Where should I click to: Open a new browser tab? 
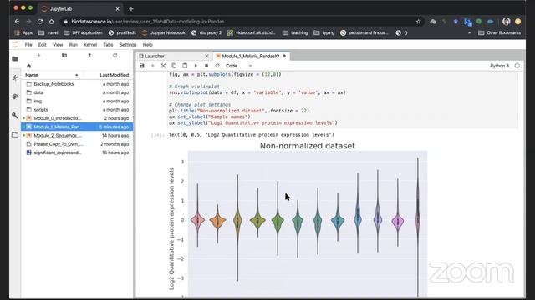coord(131,9)
